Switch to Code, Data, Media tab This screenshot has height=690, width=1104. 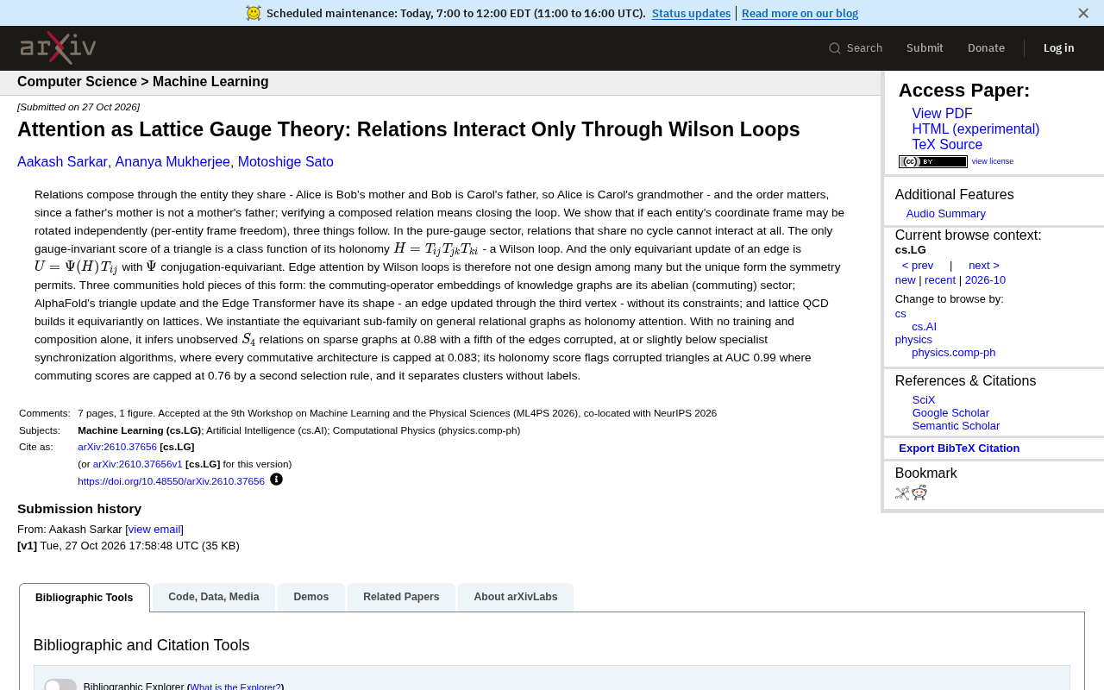pyautogui.click(x=214, y=597)
